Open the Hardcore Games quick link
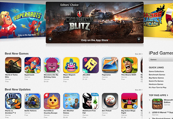Image resolution: width=173 pixels, height=119 pixels. click(x=156, y=84)
